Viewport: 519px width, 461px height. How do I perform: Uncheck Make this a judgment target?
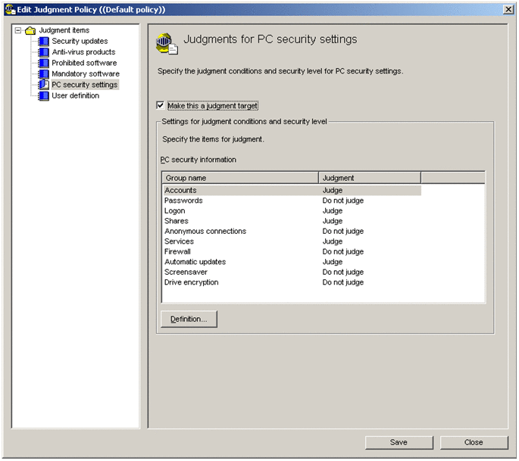click(x=160, y=105)
